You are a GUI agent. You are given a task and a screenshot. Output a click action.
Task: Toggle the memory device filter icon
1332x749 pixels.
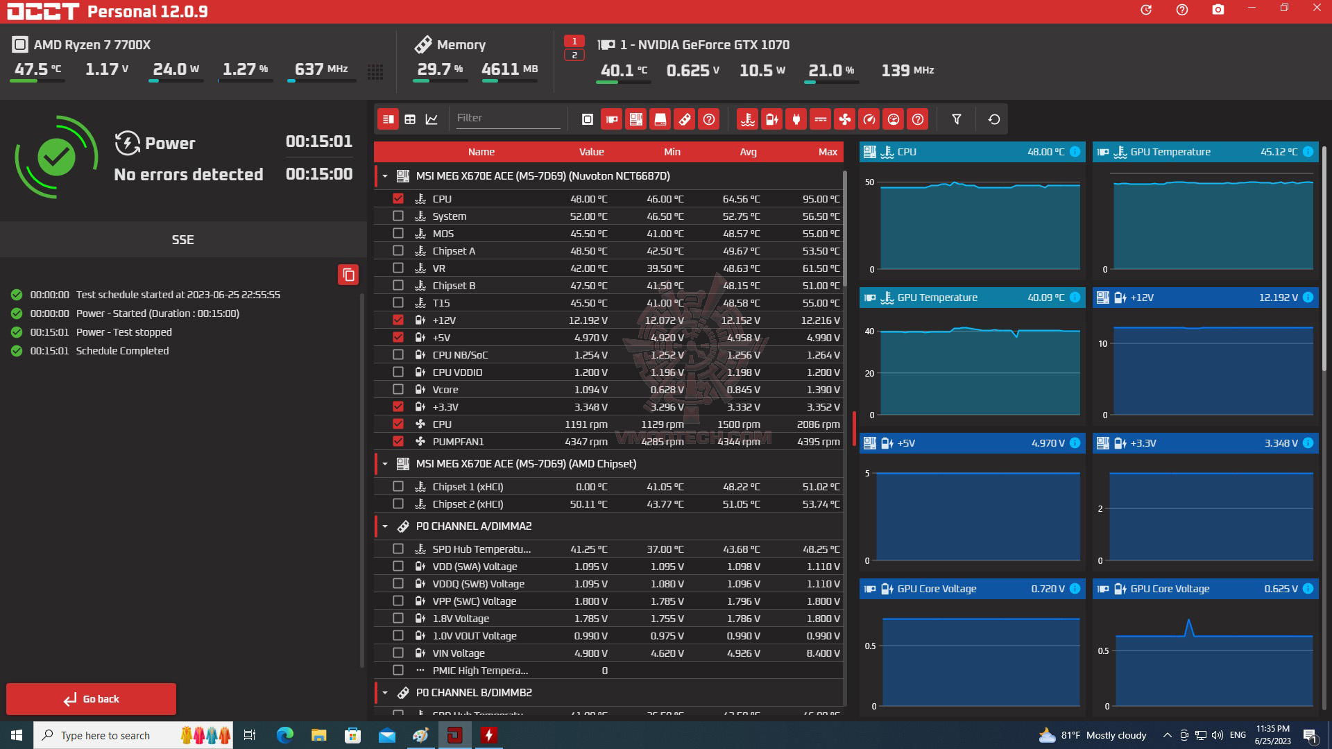pyautogui.click(x=684, y=119)
